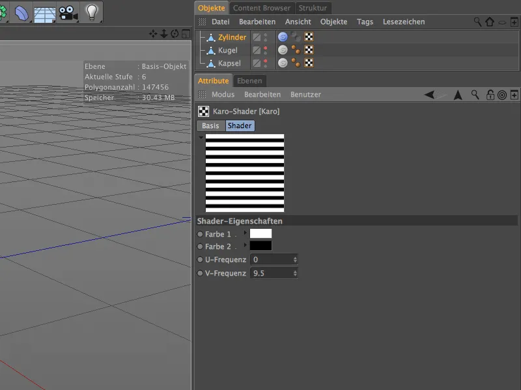The width and height of the screenshot is (521, 390).
Task: Toggle the viewport layout icon
Action: tap(186, 34)
